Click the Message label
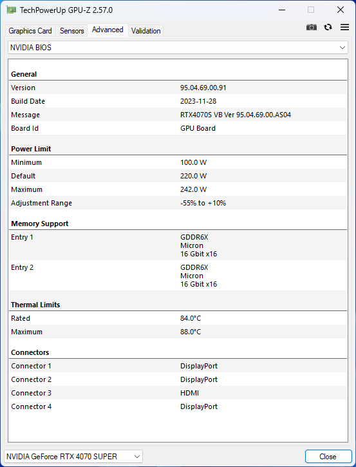 pos(25,115)
